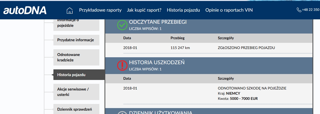
Task: Go to the home page icon
Action: [69, 10]
